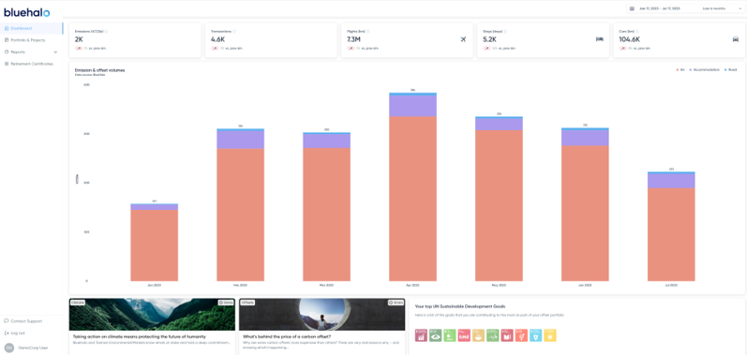Click the Jul 2023 chart bar
The image size is (747, 355).
671,226
